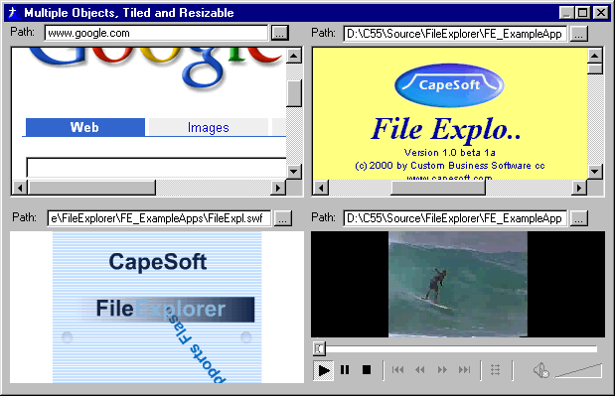Viewport: 615px width, 396px height.
Task: Switch to the Images tab
Action: (209, 127)
